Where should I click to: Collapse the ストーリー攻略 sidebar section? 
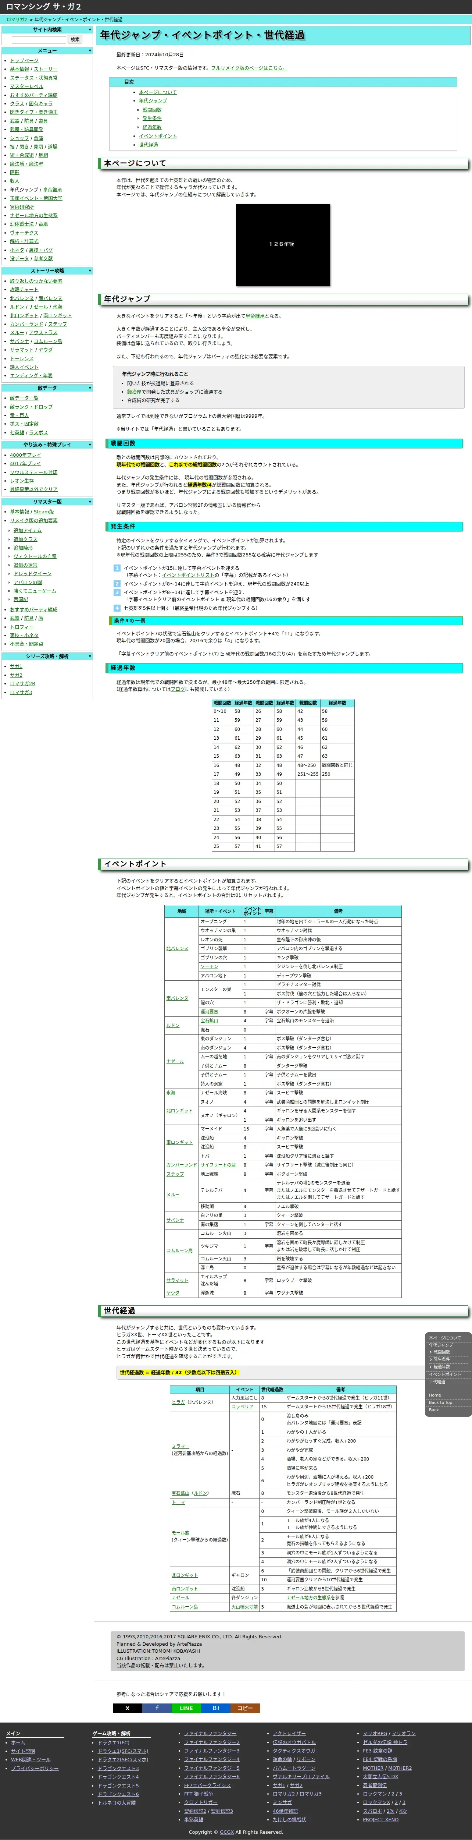tap(90, 271)
